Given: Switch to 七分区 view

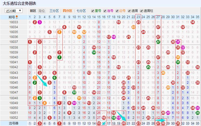Looking at the screenshot, I should click(x=81, y=11).
